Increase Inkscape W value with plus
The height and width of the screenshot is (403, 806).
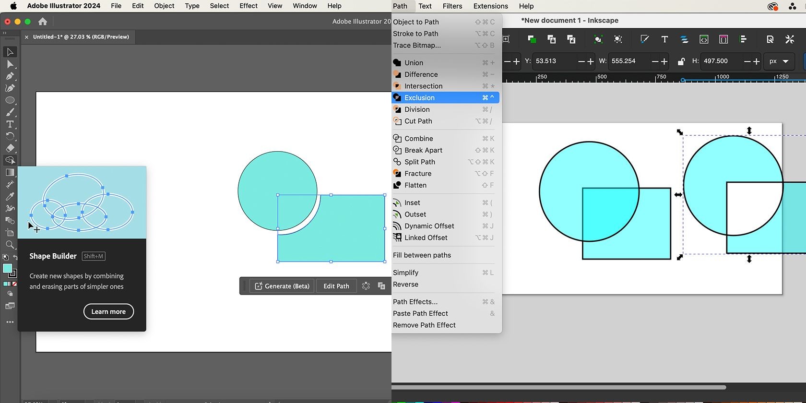coord(664,61)
